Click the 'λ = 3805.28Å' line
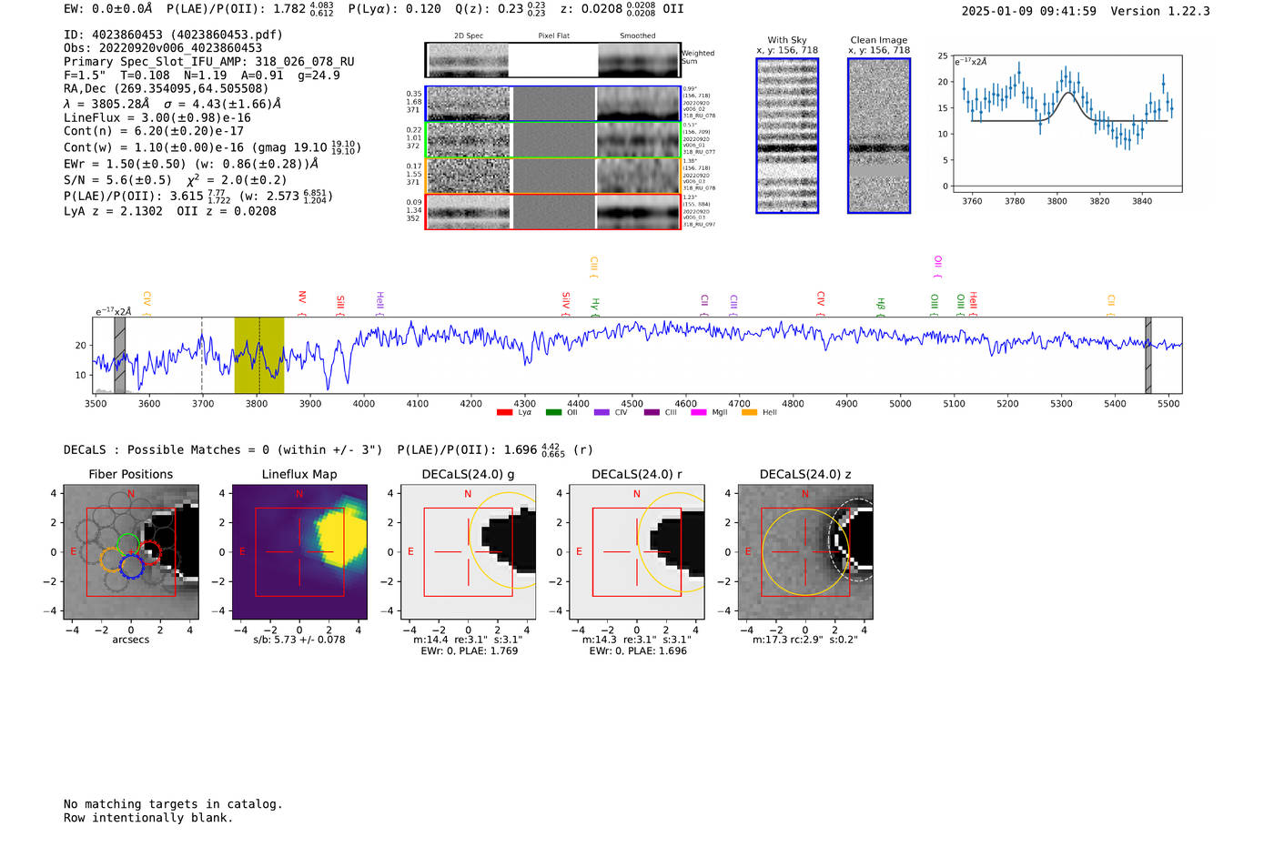The image size is (1274, 867). (172, 104)
